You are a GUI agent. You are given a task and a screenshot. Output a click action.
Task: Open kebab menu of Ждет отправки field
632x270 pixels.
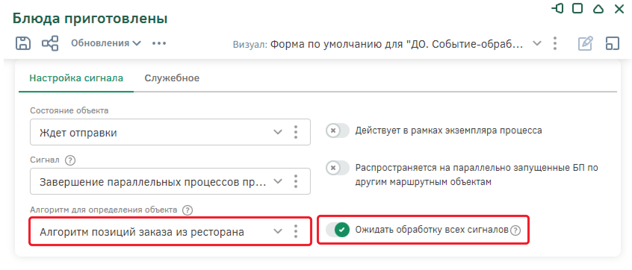click(x=296, y=132)
